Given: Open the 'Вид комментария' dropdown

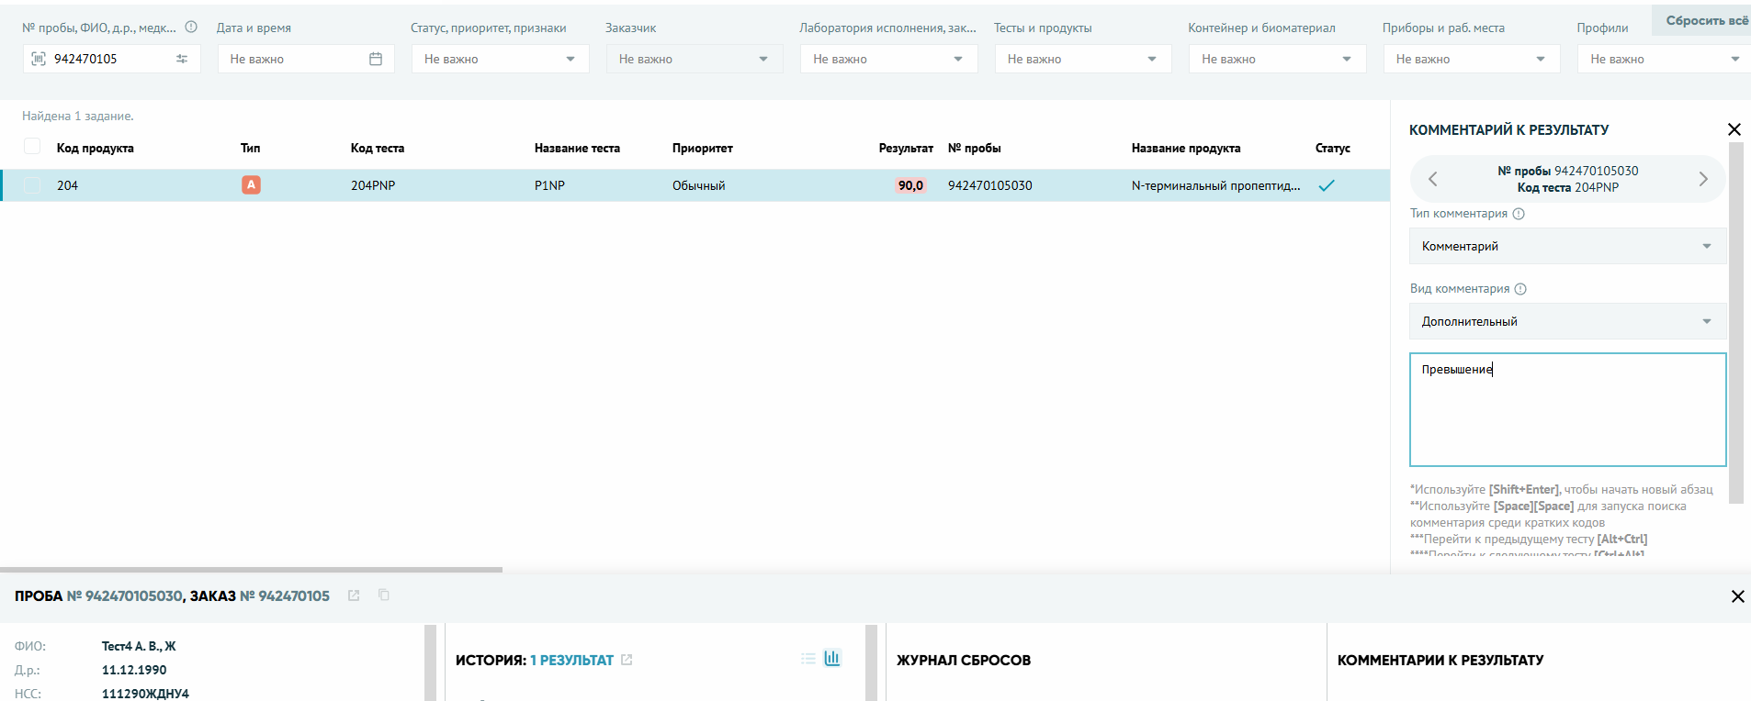Looking at the screenshot, I should point(1567,321).
